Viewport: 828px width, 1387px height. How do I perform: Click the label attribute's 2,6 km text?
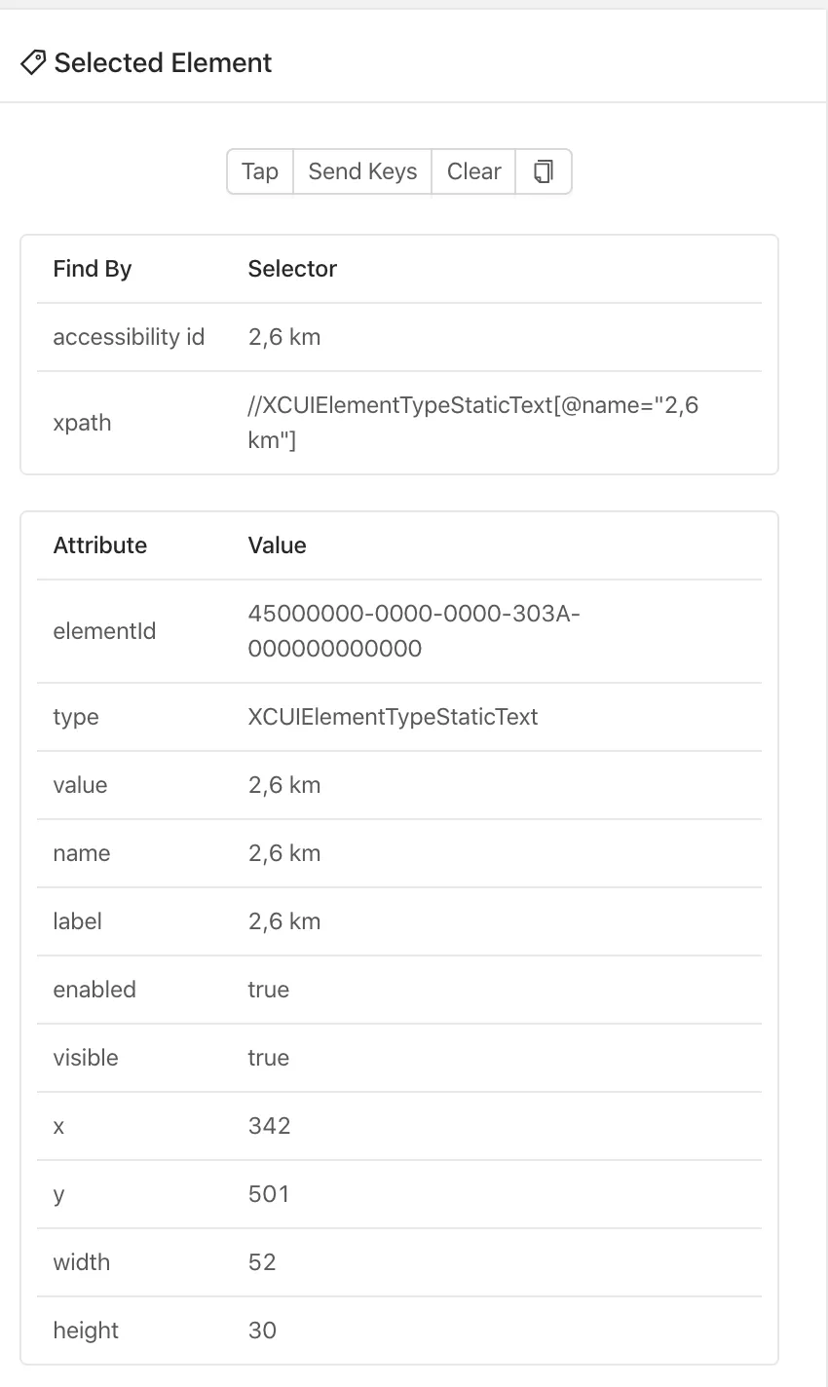pyautogui.click(x=284, y=921)
